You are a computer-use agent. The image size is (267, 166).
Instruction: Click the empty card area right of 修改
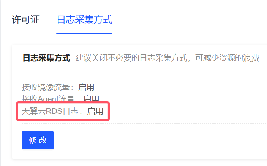point(160,140)
